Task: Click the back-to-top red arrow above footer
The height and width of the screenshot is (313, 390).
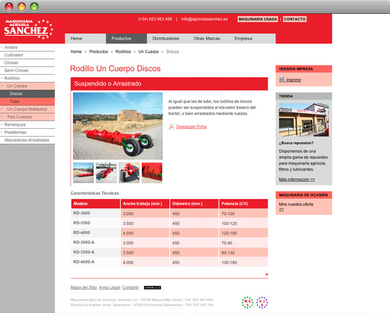Action: (x=267, y=274)
